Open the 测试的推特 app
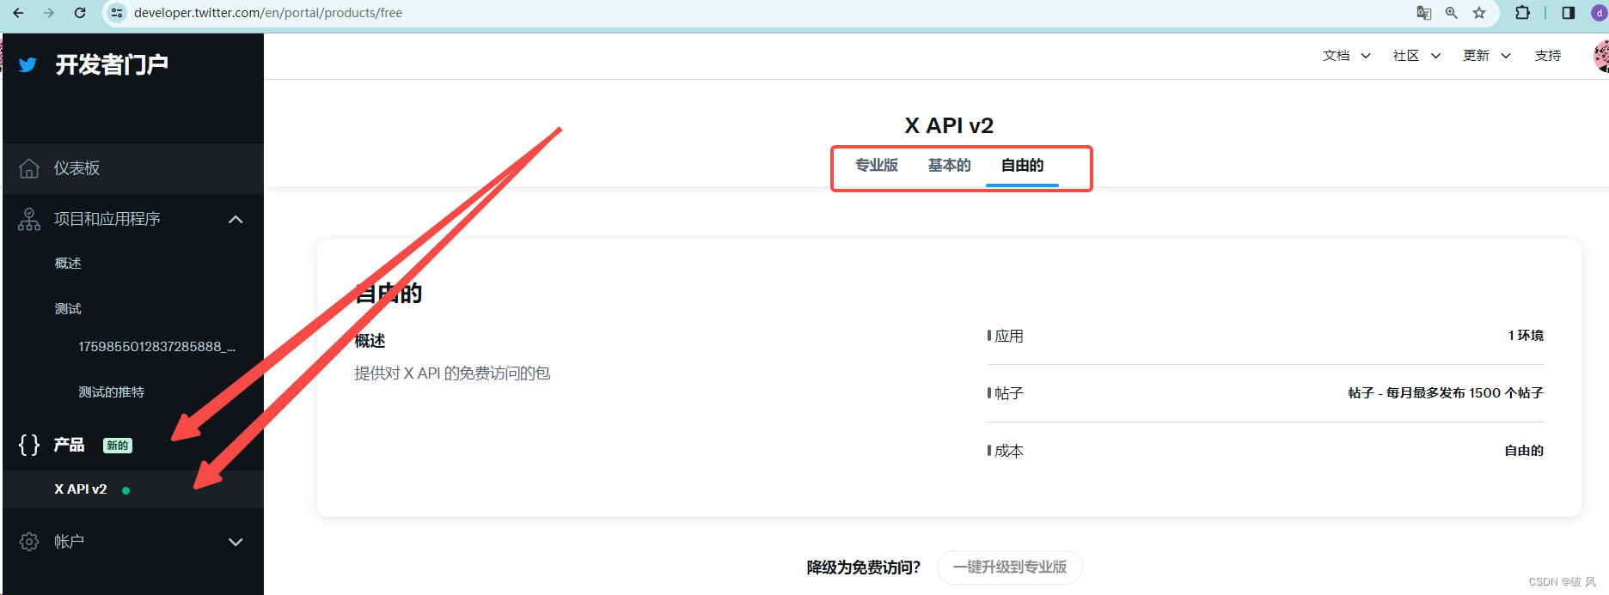 [112, 392]
